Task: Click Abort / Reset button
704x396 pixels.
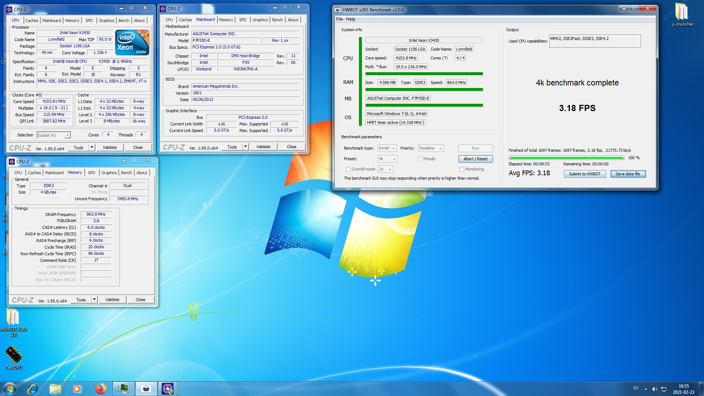Action: [475, 159]
